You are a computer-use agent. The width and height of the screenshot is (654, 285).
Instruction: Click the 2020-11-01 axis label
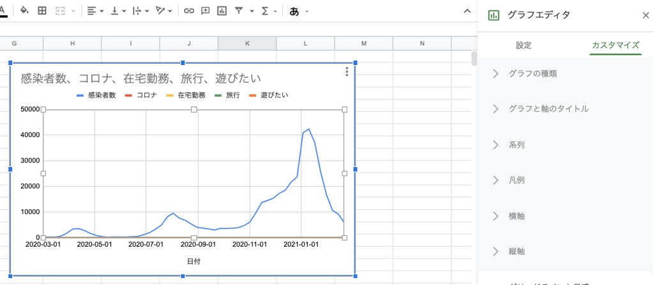[250, 245]
